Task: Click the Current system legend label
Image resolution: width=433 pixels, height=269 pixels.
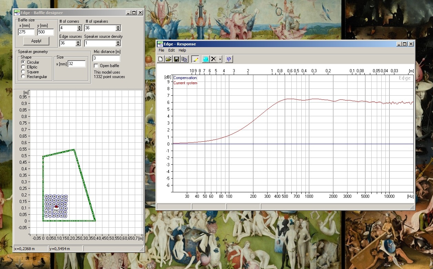Action: click(x=185, y=83)
